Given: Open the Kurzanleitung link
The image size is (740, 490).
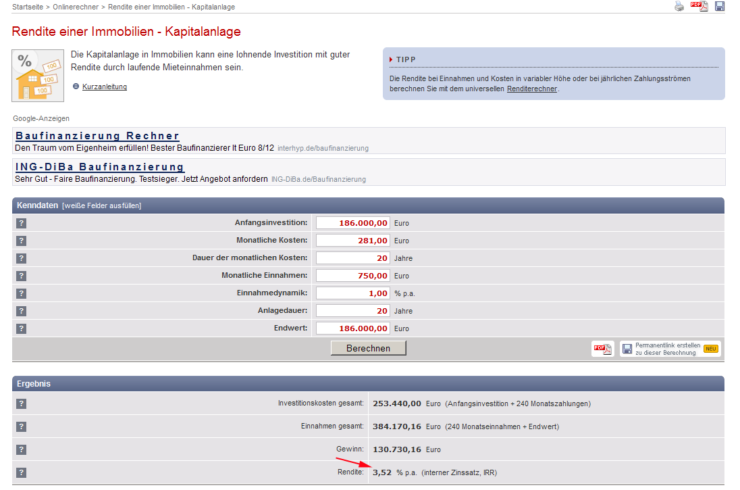Looking at the screenshot, I should [104, 87].
